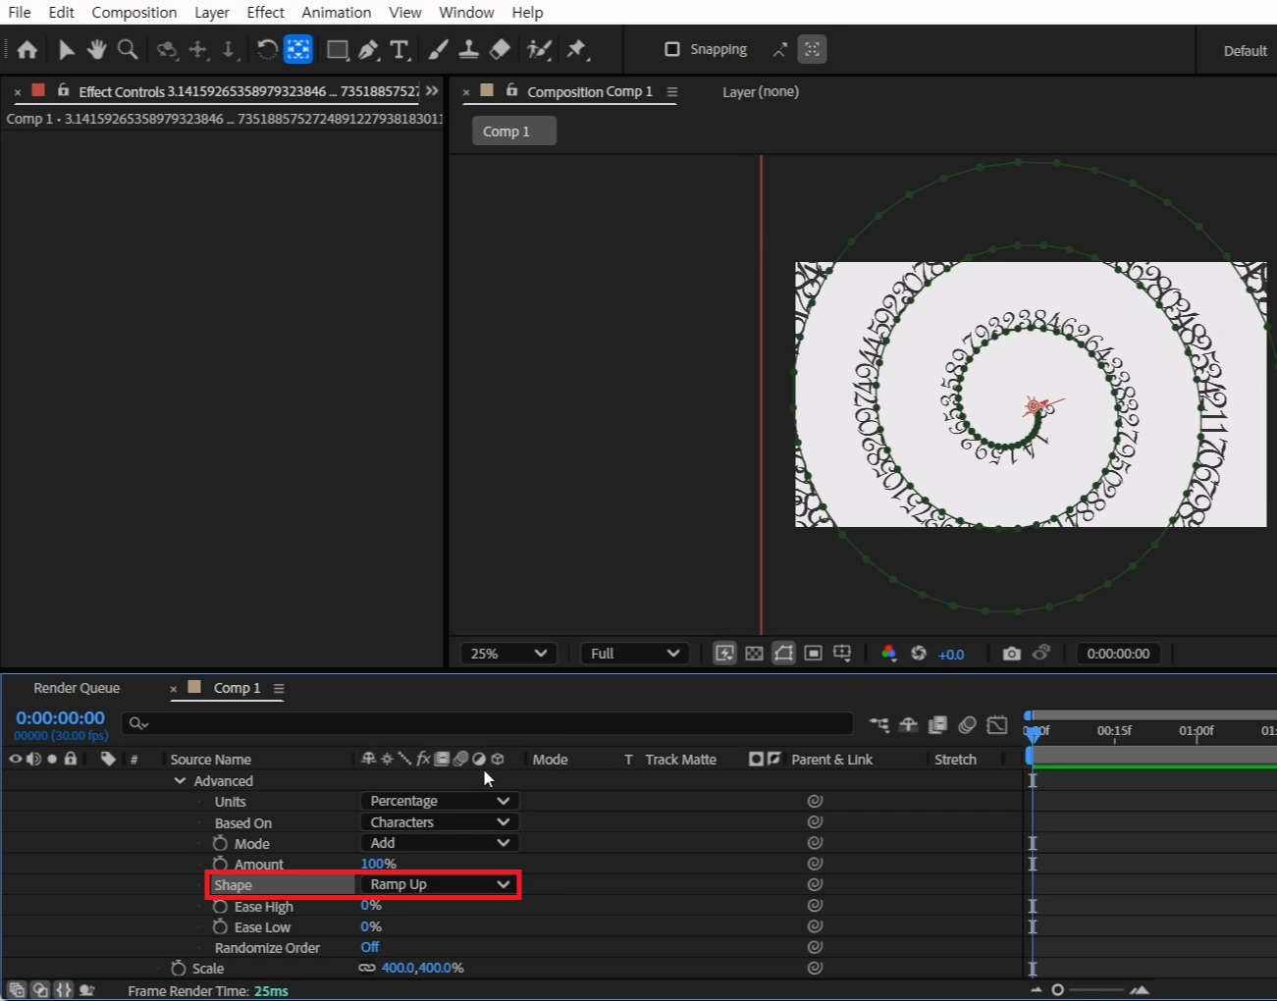Select the Zoom magnifier tool

tap(128, 49)
